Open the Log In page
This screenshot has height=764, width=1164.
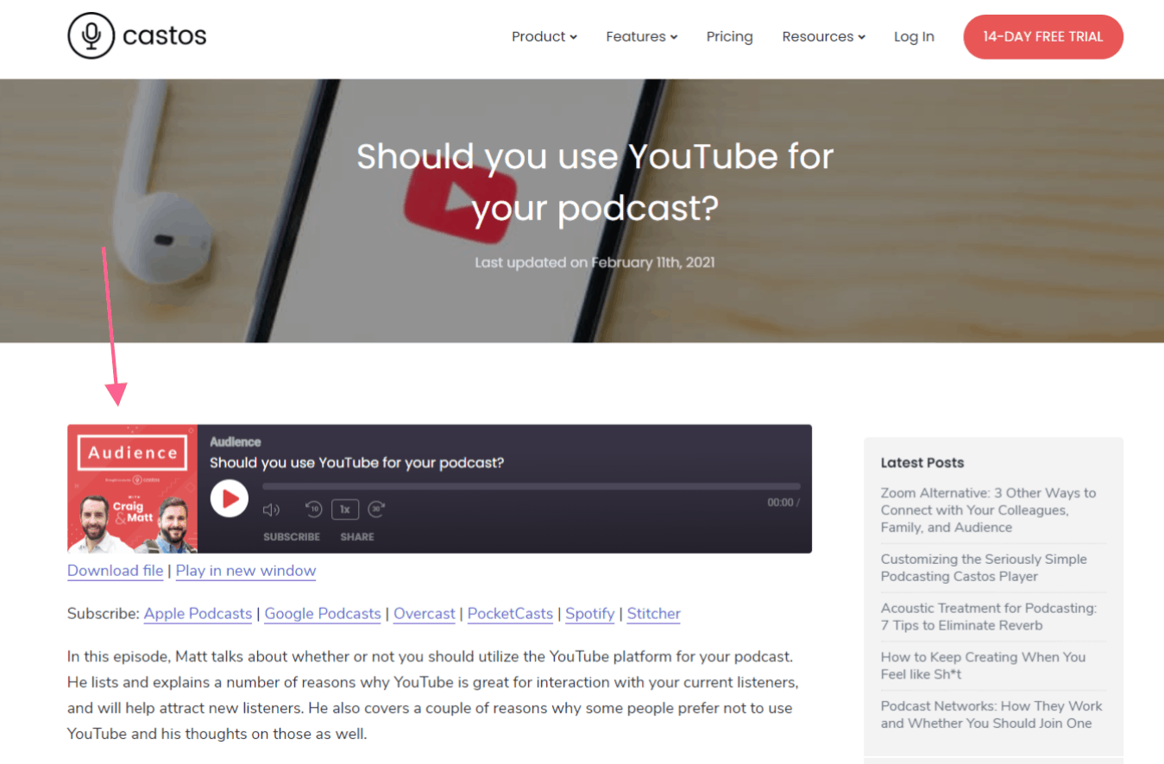[914, 36]
